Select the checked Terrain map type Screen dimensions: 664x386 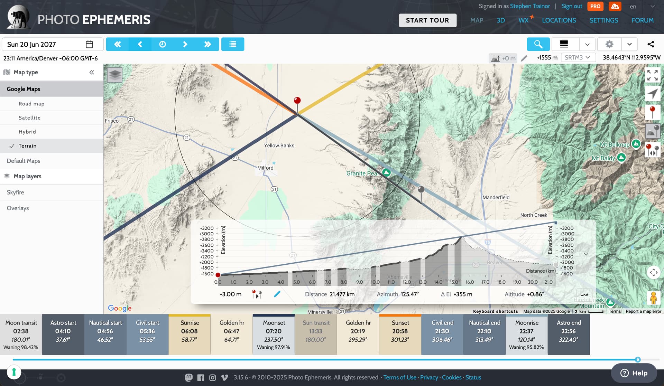(52, 146)
